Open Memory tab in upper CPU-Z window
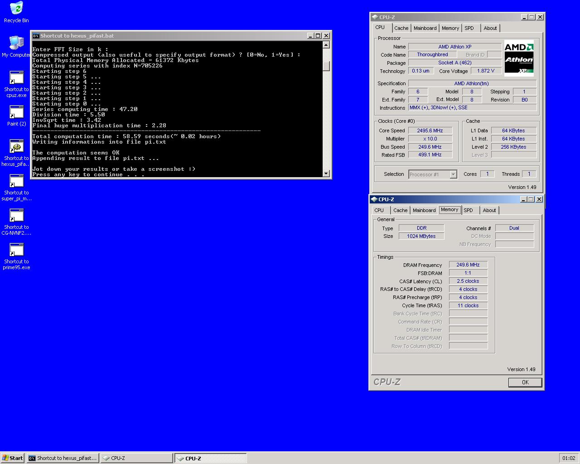580x464 pixels. click(450, 28)
